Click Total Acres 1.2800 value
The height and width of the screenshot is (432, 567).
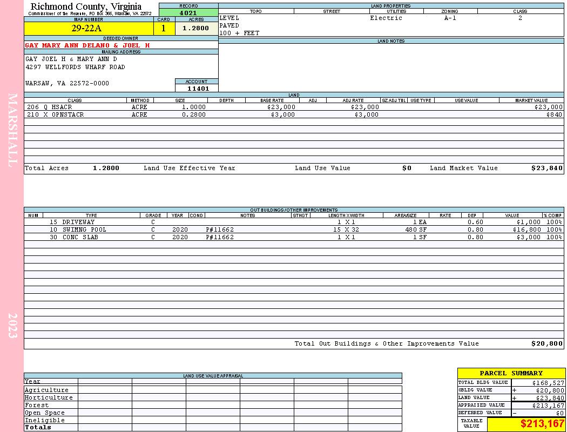[x=106, y=168]
